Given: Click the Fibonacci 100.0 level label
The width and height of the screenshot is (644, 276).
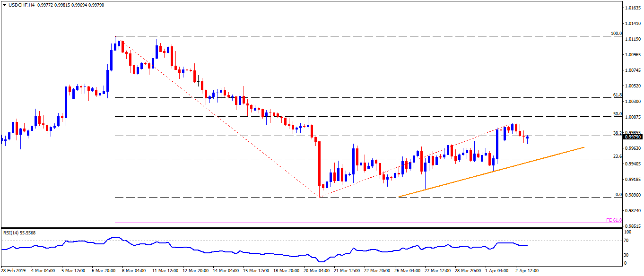Looking at the screenshot, I should (617, 34).
